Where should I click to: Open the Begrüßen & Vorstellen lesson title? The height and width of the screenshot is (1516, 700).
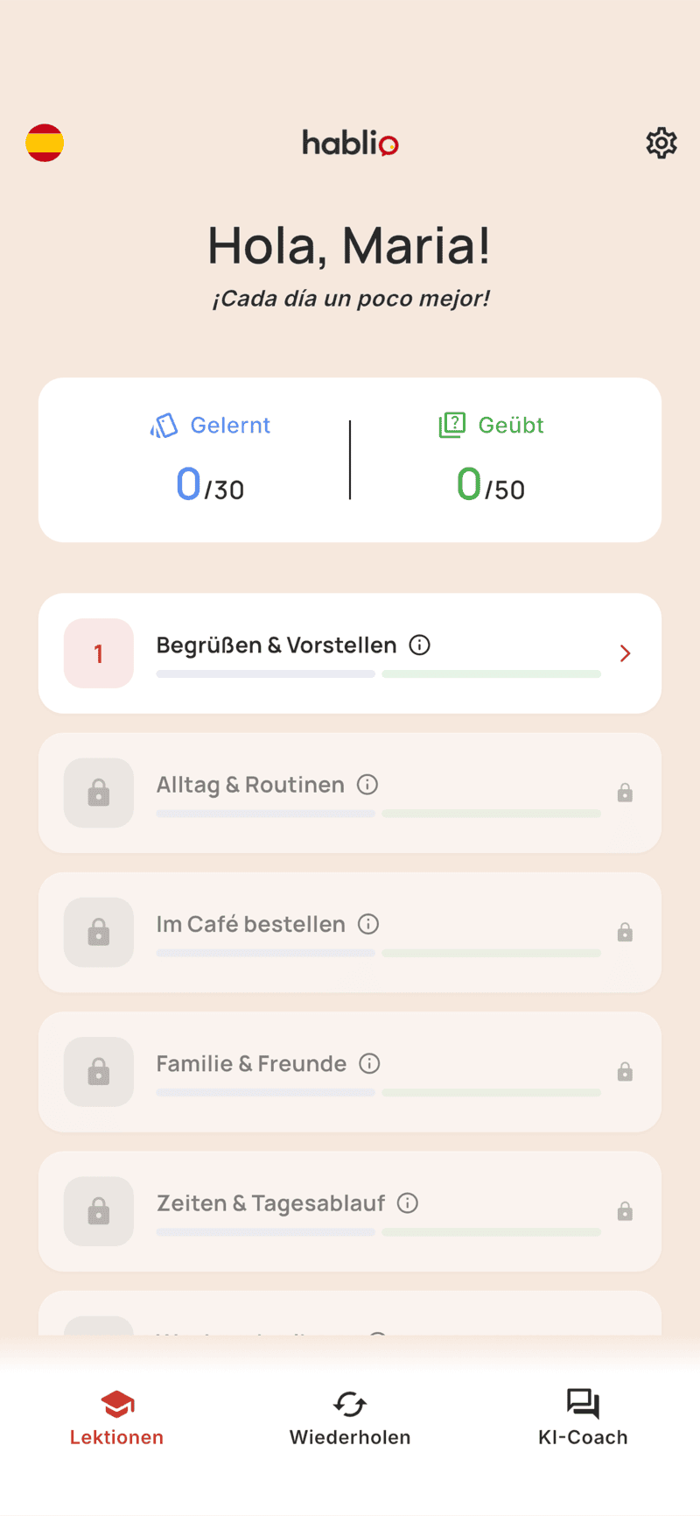[x=276, y=645]
